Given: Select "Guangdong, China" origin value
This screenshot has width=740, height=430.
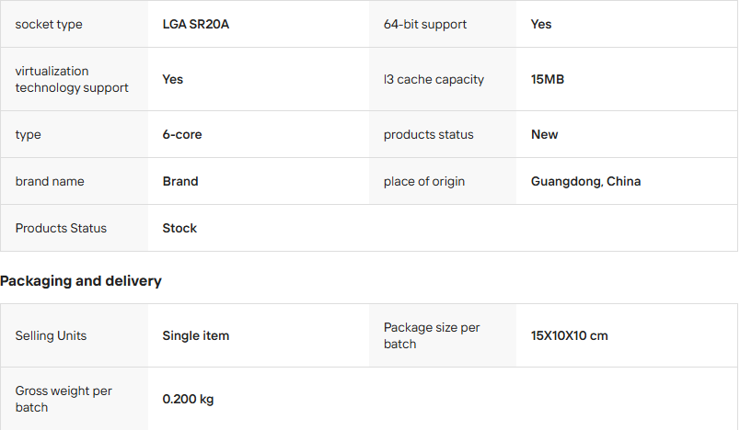Looking at the screenshot, I should pyautogui.click(x=585, y=181).
